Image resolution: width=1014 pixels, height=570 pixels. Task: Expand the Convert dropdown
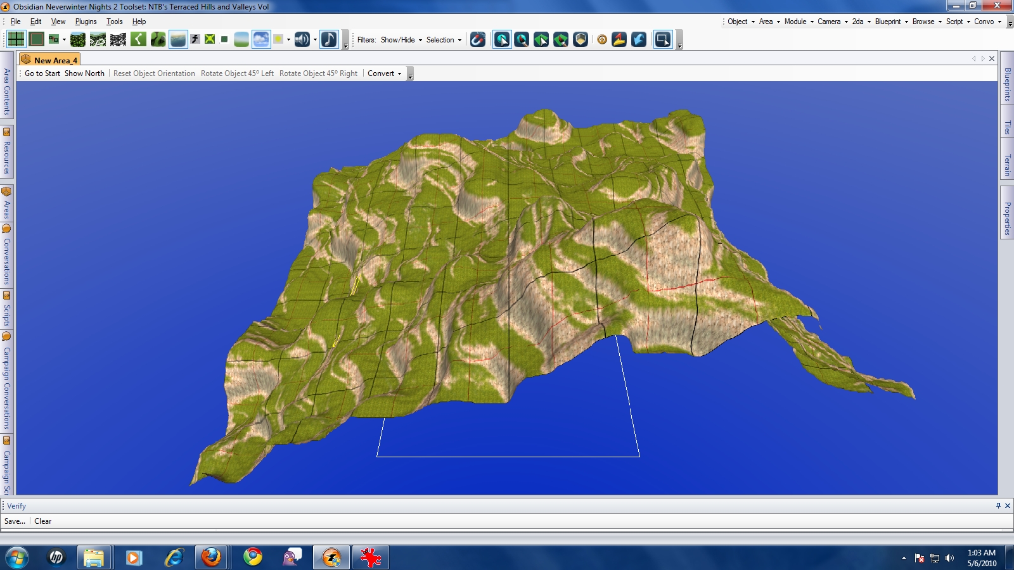[x=384, y=73]
